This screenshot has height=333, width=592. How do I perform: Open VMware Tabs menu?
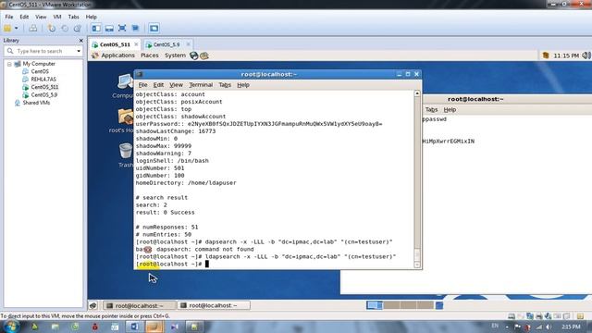pyautogui.click(x=73, y=17)
